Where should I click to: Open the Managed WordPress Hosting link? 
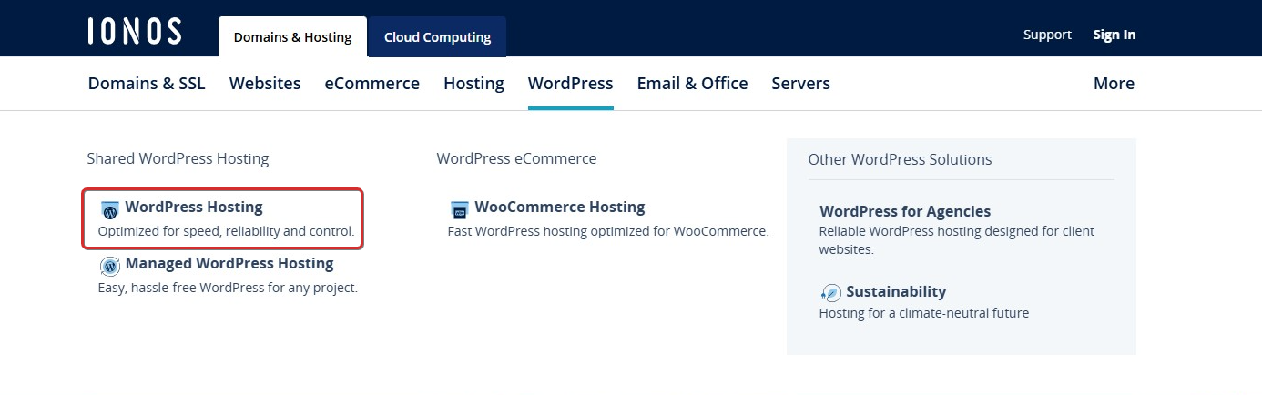click(x=229, y=263)
